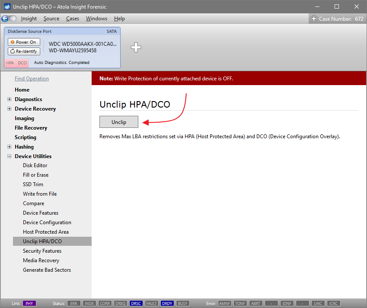The width and height of the screenshot is (367, 308).
Task: Click the back navigation arrow icon
Action: 5,19
